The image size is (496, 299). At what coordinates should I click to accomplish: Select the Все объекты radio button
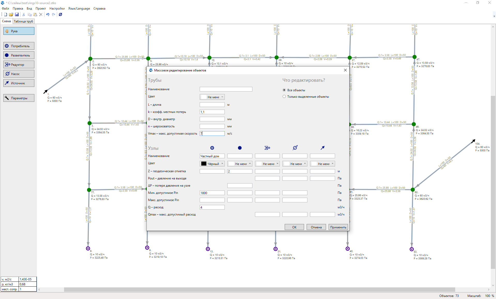pos(284,90)
